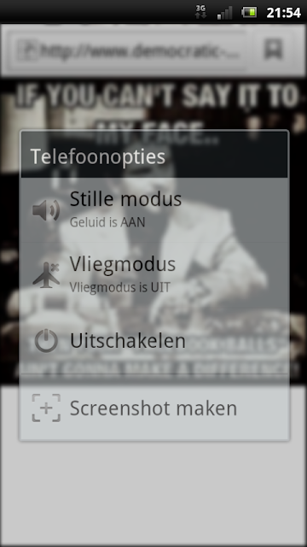Tap the empty gray area below dialog

click(x=153, y=492)
